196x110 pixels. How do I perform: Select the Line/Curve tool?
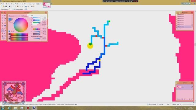pyautogui.click(x=5, y=36)
